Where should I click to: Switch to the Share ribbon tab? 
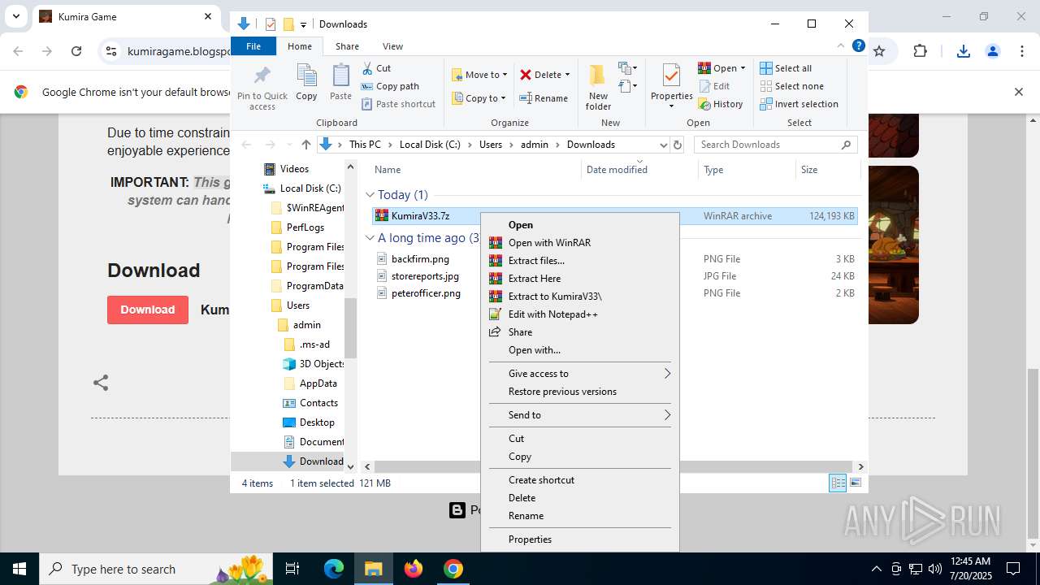[x=347, y=46]
